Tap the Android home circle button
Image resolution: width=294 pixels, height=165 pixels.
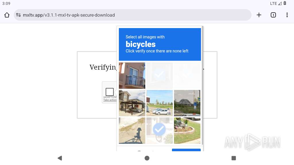(147, 158)
